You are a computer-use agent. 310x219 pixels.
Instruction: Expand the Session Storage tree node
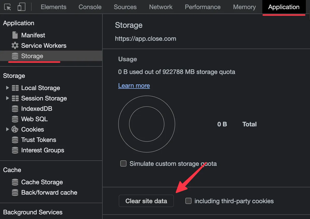pos(7,98)
